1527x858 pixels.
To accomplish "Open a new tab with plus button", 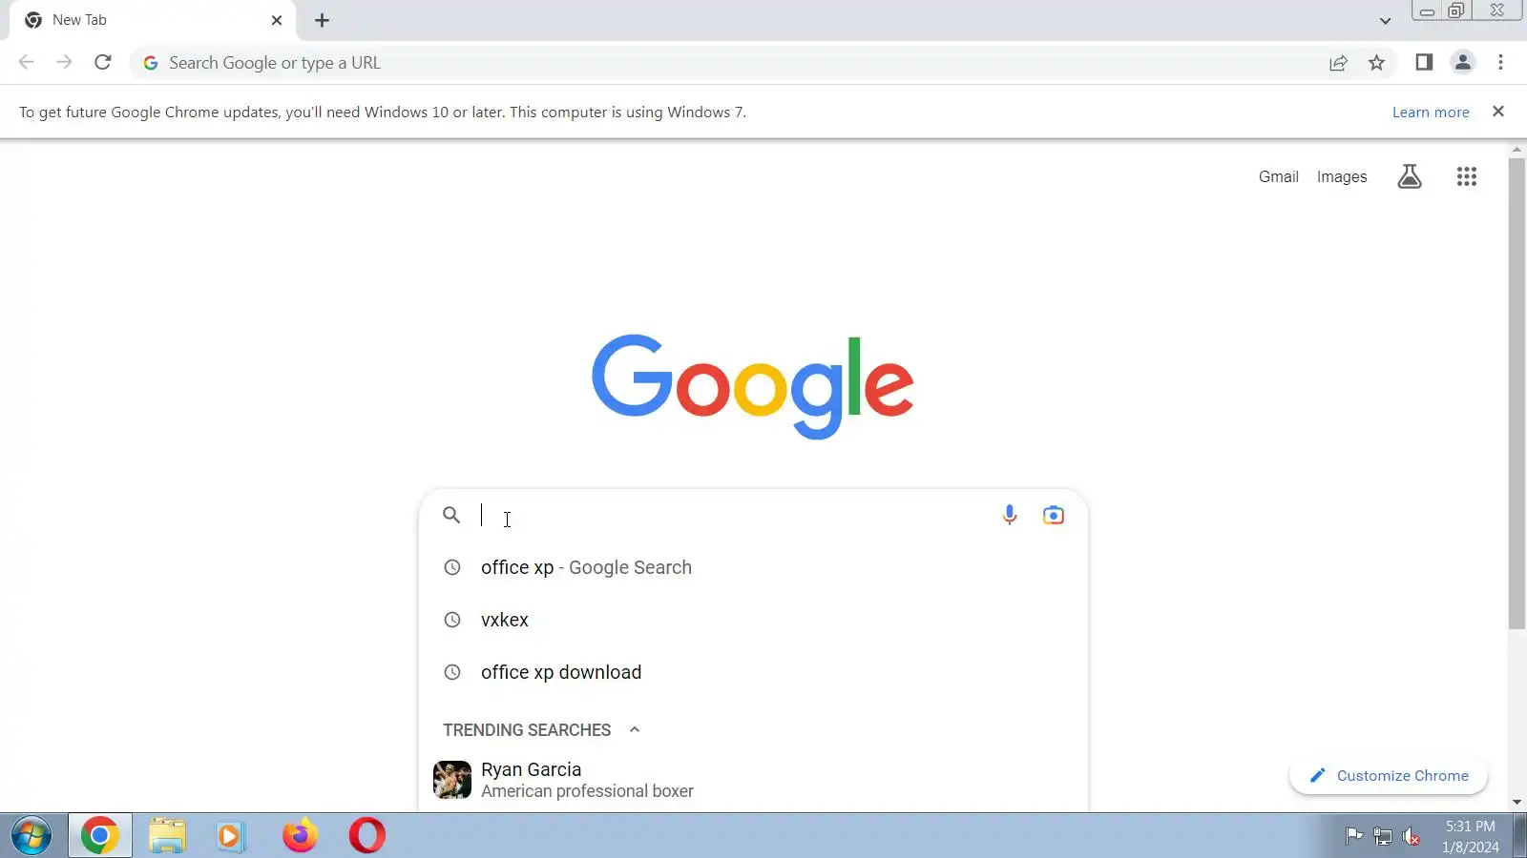I will (323, 20).
